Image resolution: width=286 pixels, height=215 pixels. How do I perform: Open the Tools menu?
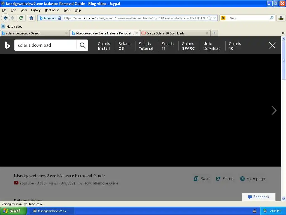[x=67, y=10]
